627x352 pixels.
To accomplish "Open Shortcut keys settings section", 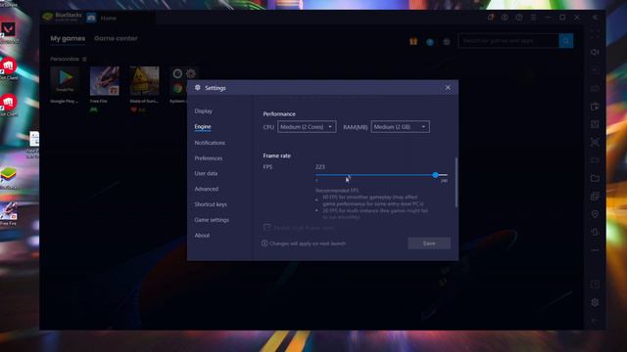I will click(x=211, y=204).
